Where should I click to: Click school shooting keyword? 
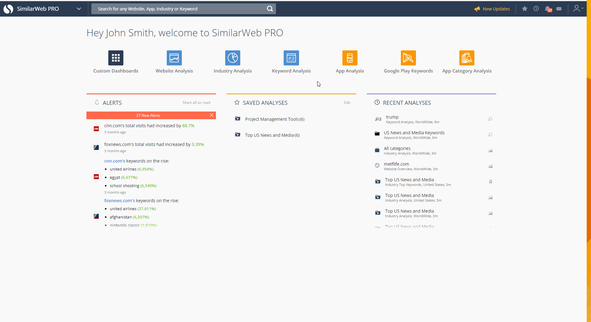pyautogui.click(x=124, y=186)
